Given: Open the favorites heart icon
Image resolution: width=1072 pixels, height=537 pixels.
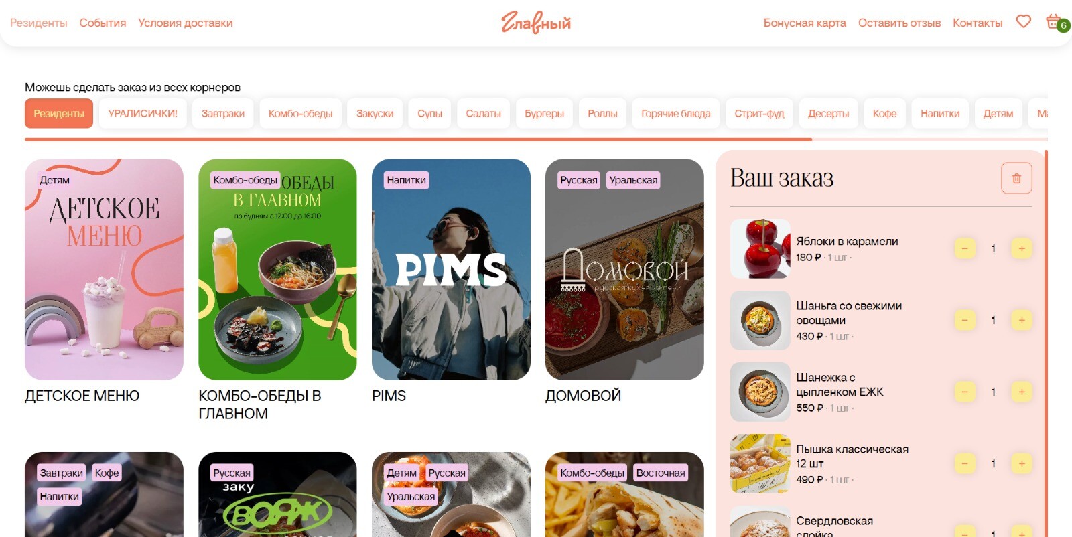Looking at the screenshot, I should 1023,22.
